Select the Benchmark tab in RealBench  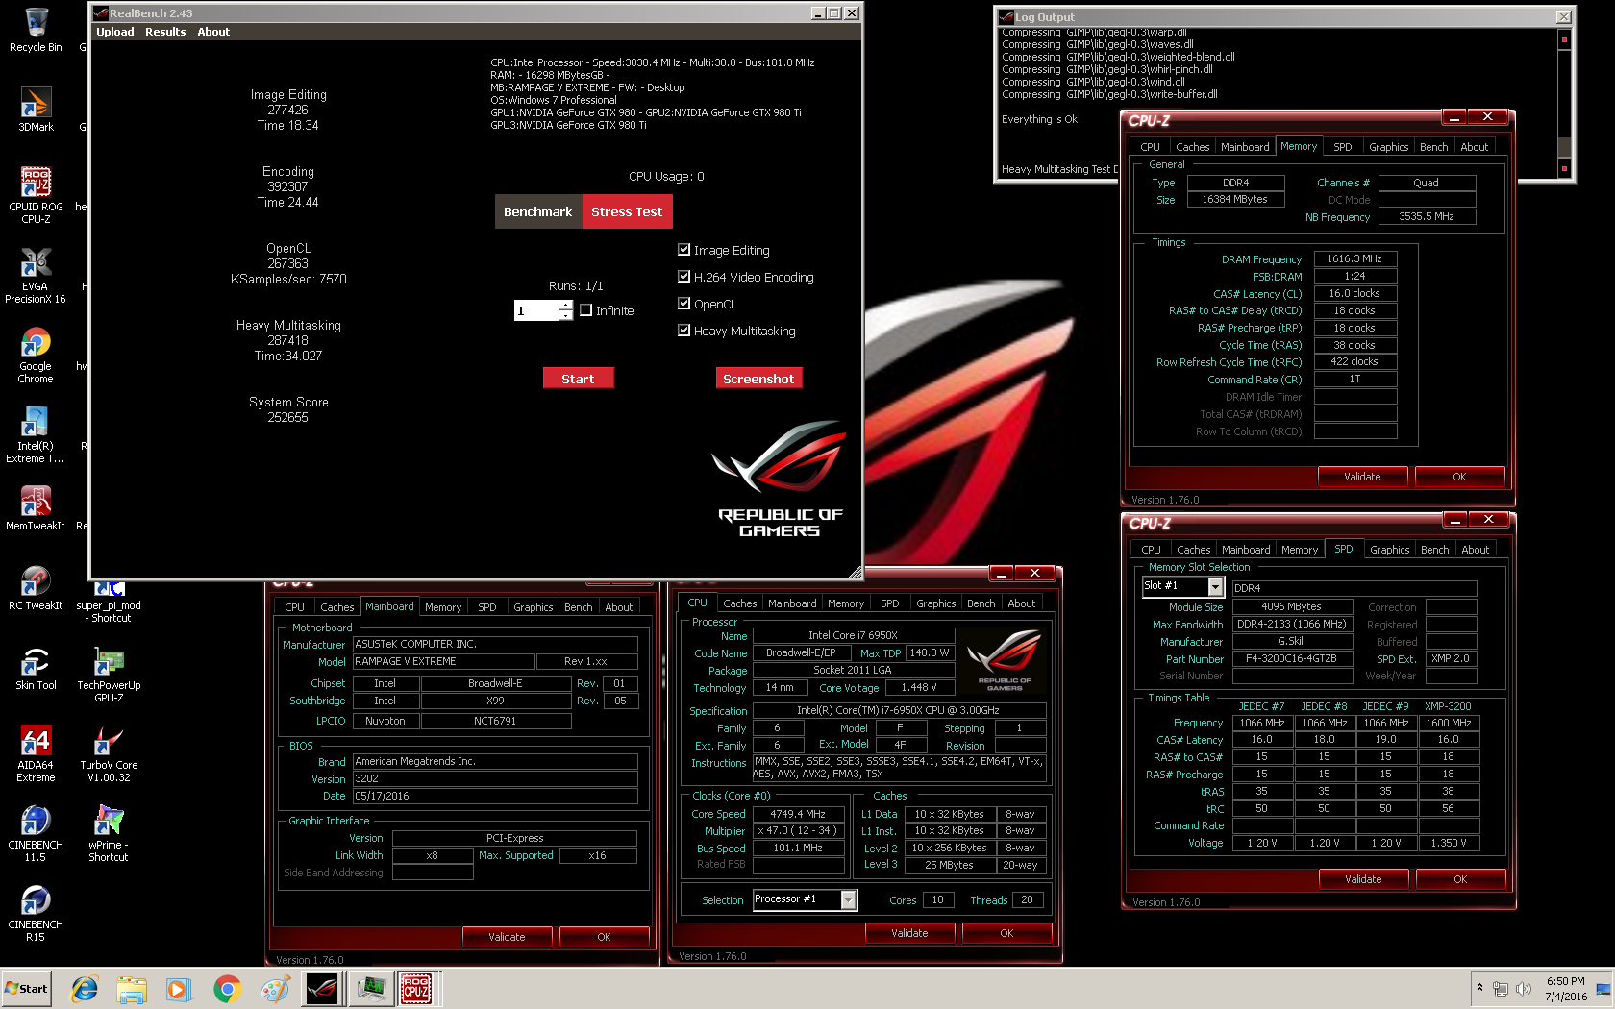tap(537, 211)
